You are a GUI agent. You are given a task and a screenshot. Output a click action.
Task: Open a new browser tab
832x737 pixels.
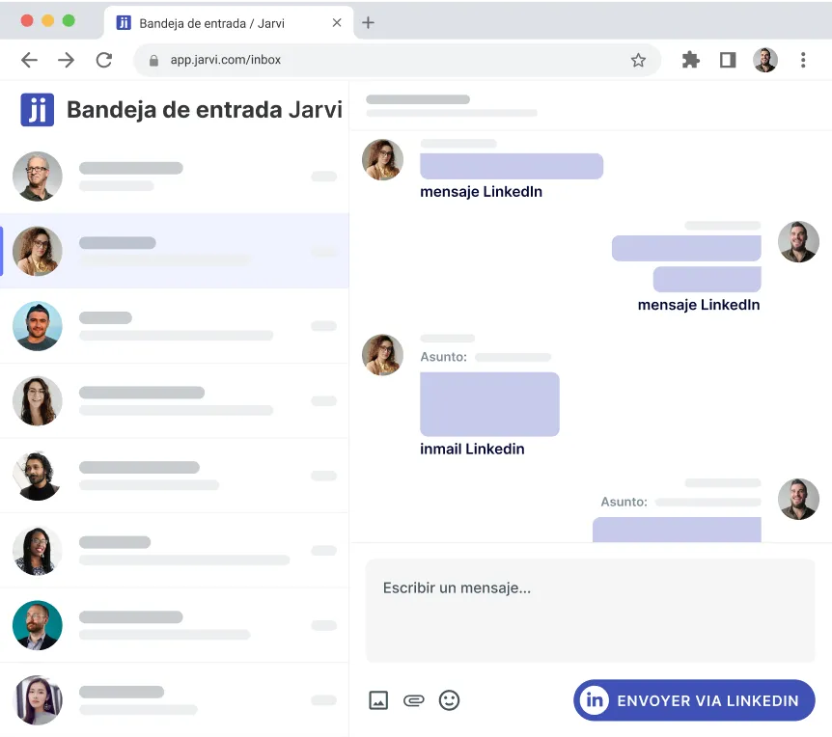click(x=368, y=22)
